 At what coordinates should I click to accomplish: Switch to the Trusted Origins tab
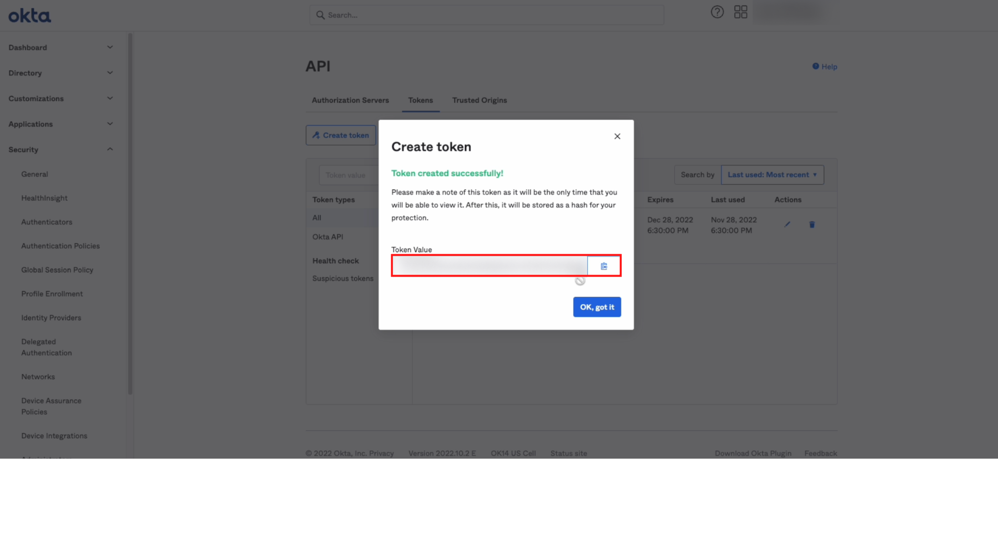[x=479, y=100]
